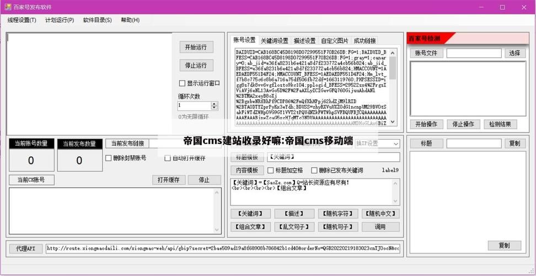Viewport: 536px width, 276px height.
Task: Open the 计划运行(P) menu
Action: 60,20
